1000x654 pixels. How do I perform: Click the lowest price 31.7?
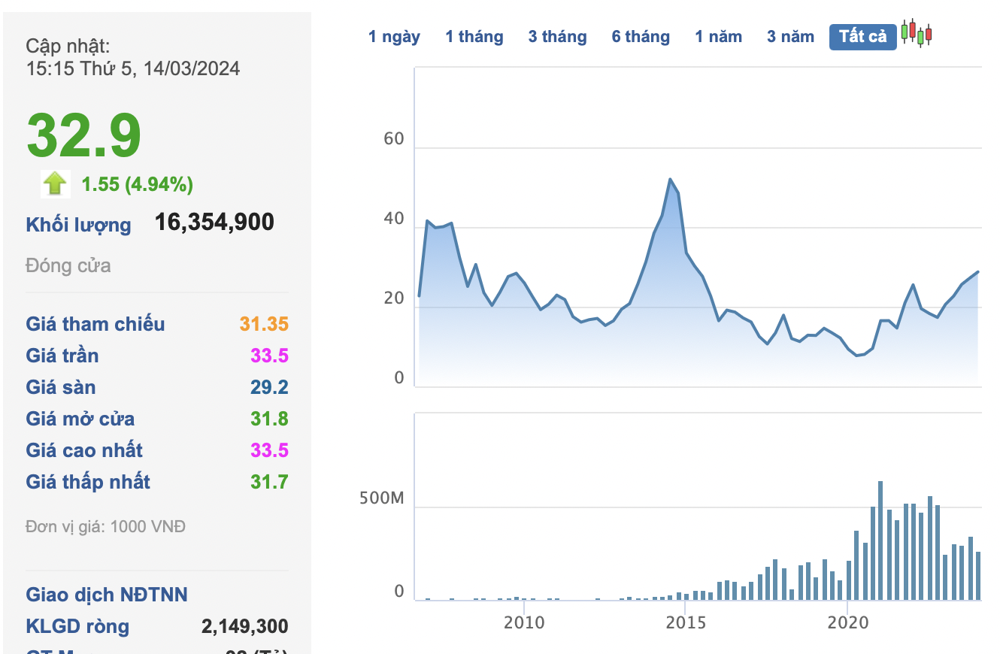point(271,482)
